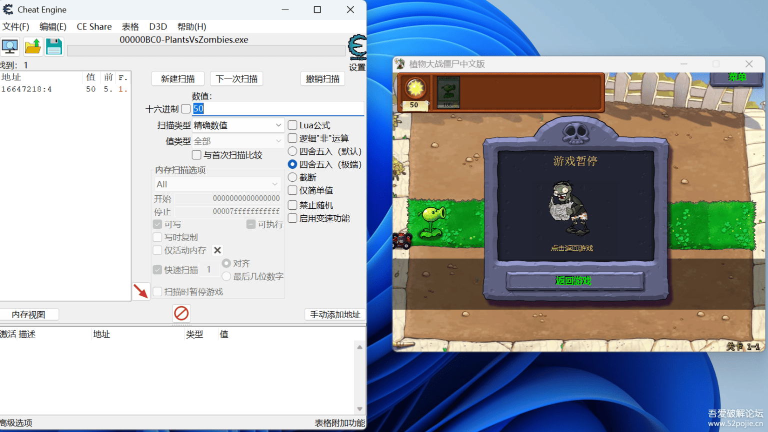This screenshot has width=768, height=432.
Task: Toggle 扫描时暂停游戏 checkbox
Action: click(x=157, y=292)
